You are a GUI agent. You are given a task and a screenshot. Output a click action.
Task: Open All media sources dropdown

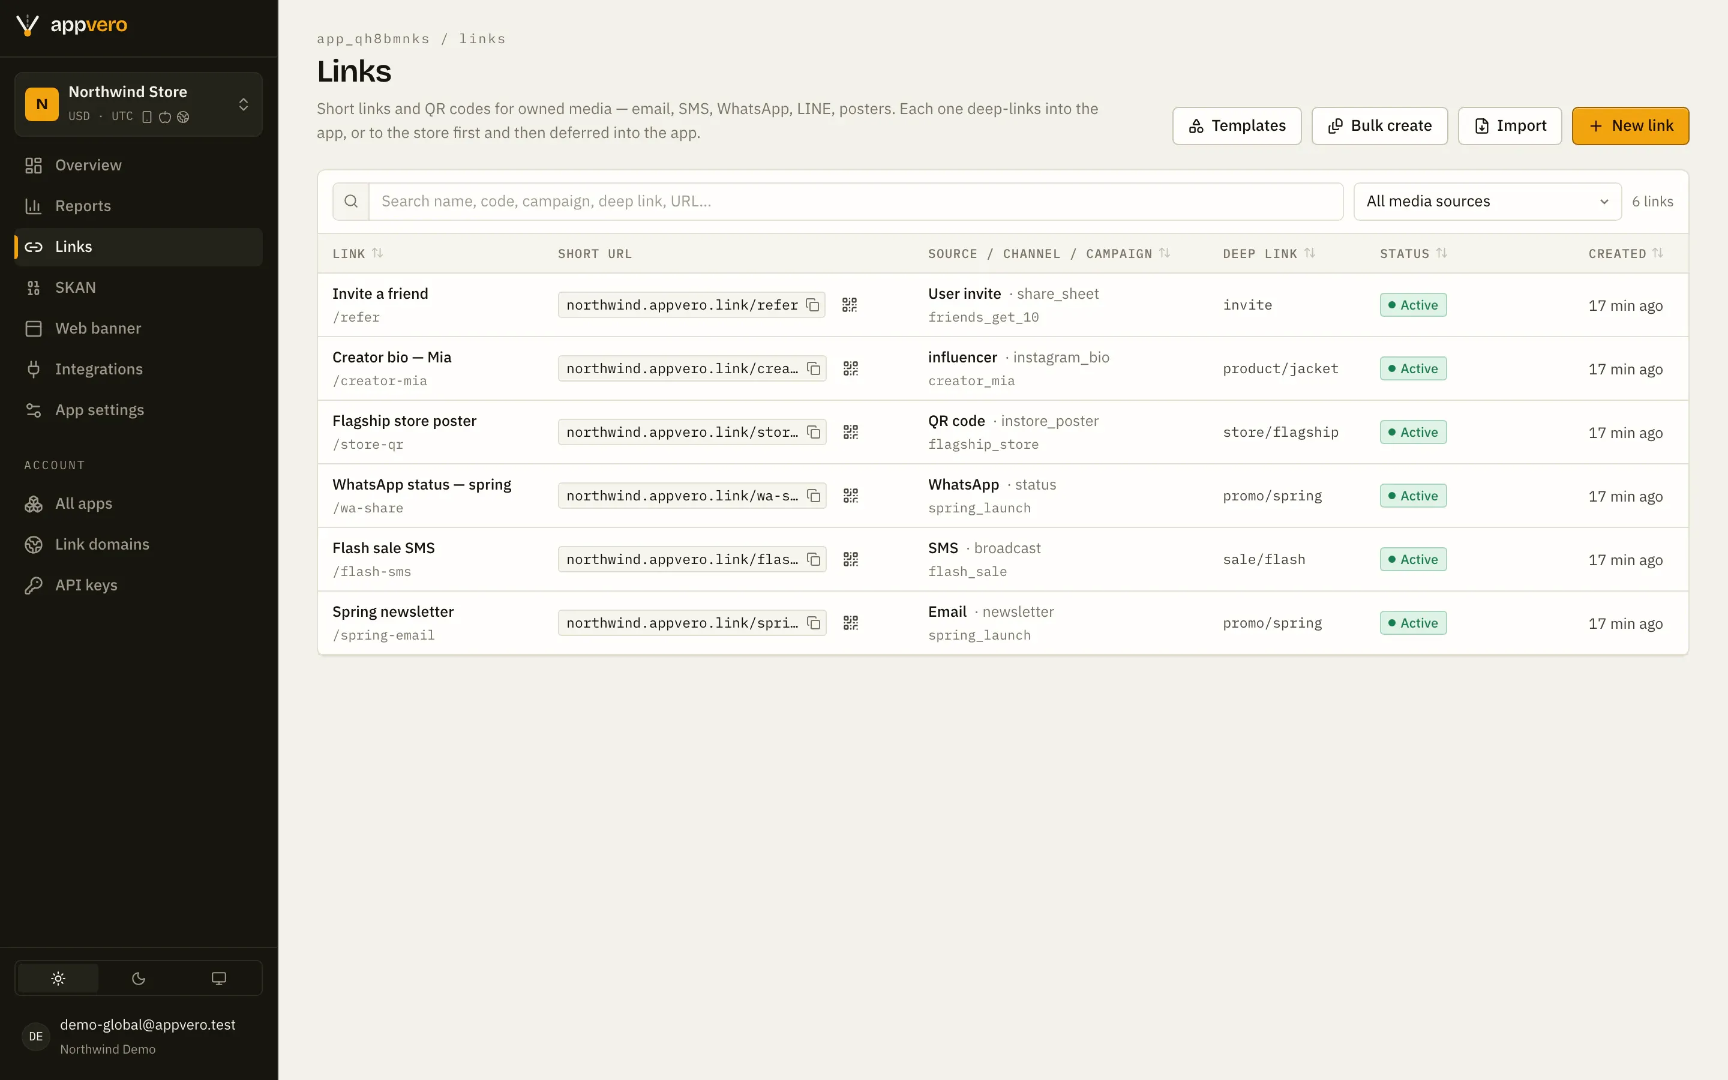[1487, 202]
